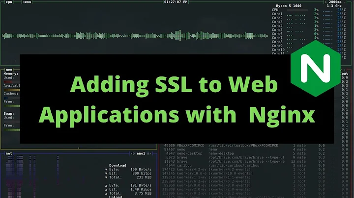Viewport: 354px width, 198px height.
Task: Select the brave process with PID 11343
Action: click(x=256, y=162)
